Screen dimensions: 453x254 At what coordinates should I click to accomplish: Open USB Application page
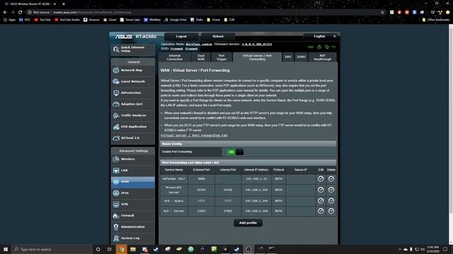[x=133, y=127]
